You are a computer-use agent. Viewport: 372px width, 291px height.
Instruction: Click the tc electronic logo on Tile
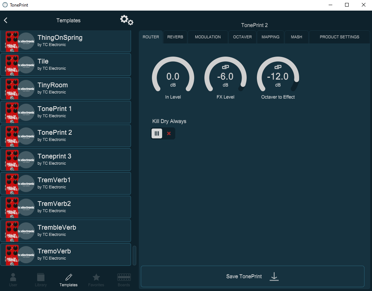pyautogui.click(x=26, y=65)
